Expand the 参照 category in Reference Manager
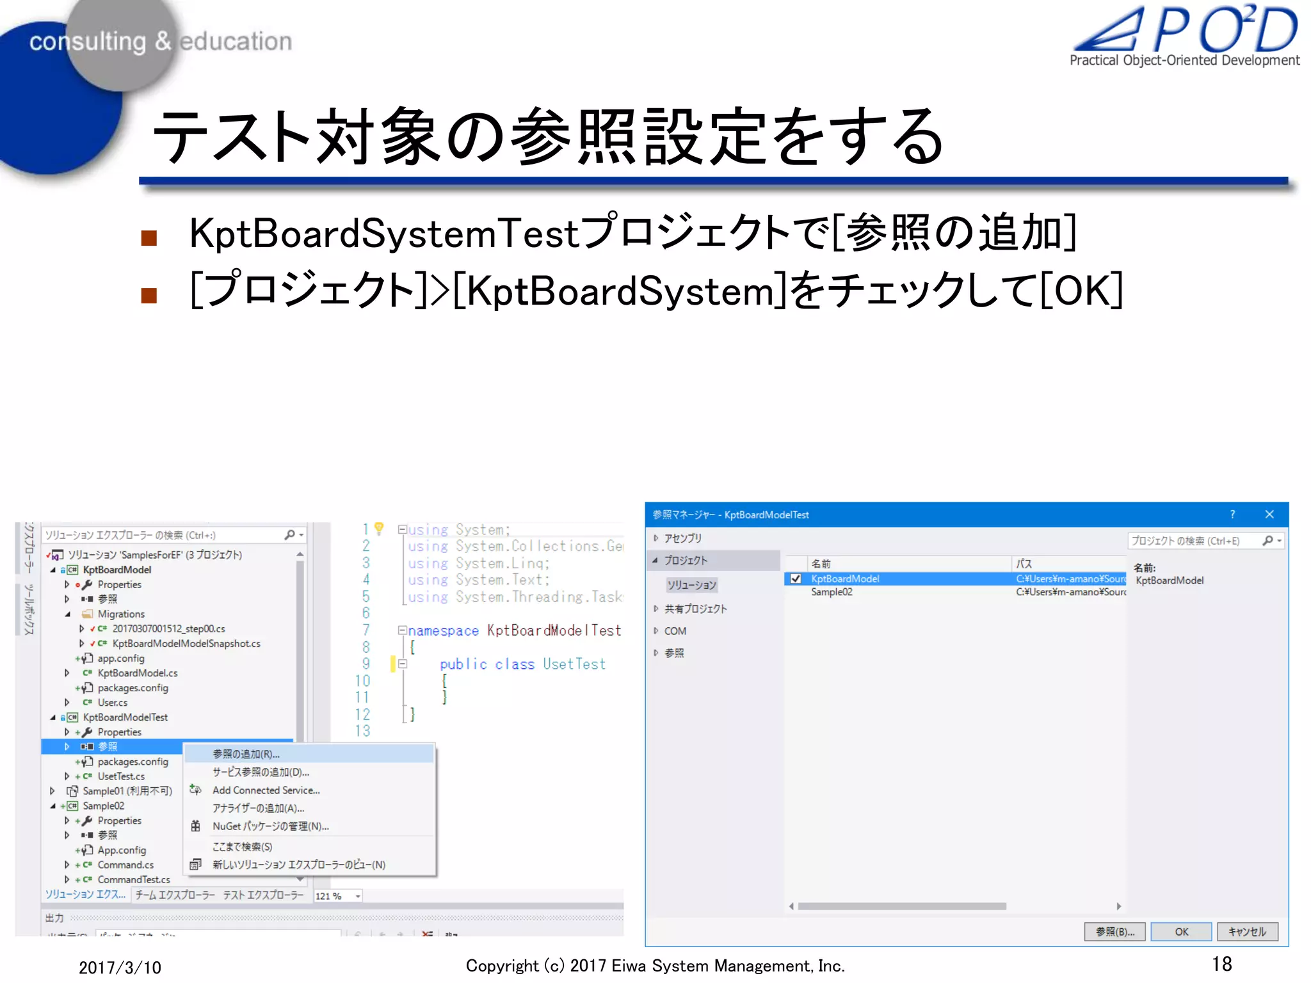This screenshot has height=983, width=1311. (x=656, y=653)
